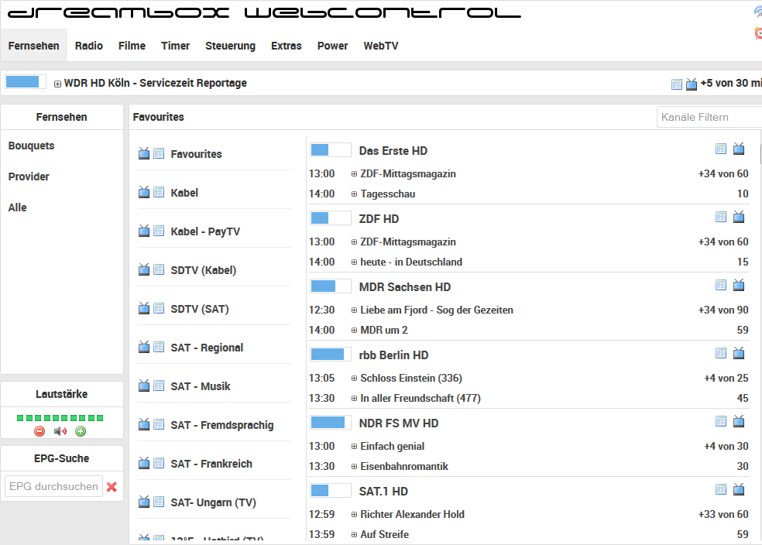The width and height of the screenshot is (762, 545).
Task: Stream rbb Berlin HD via its TV icon
Action: click(x=739, y=354)
